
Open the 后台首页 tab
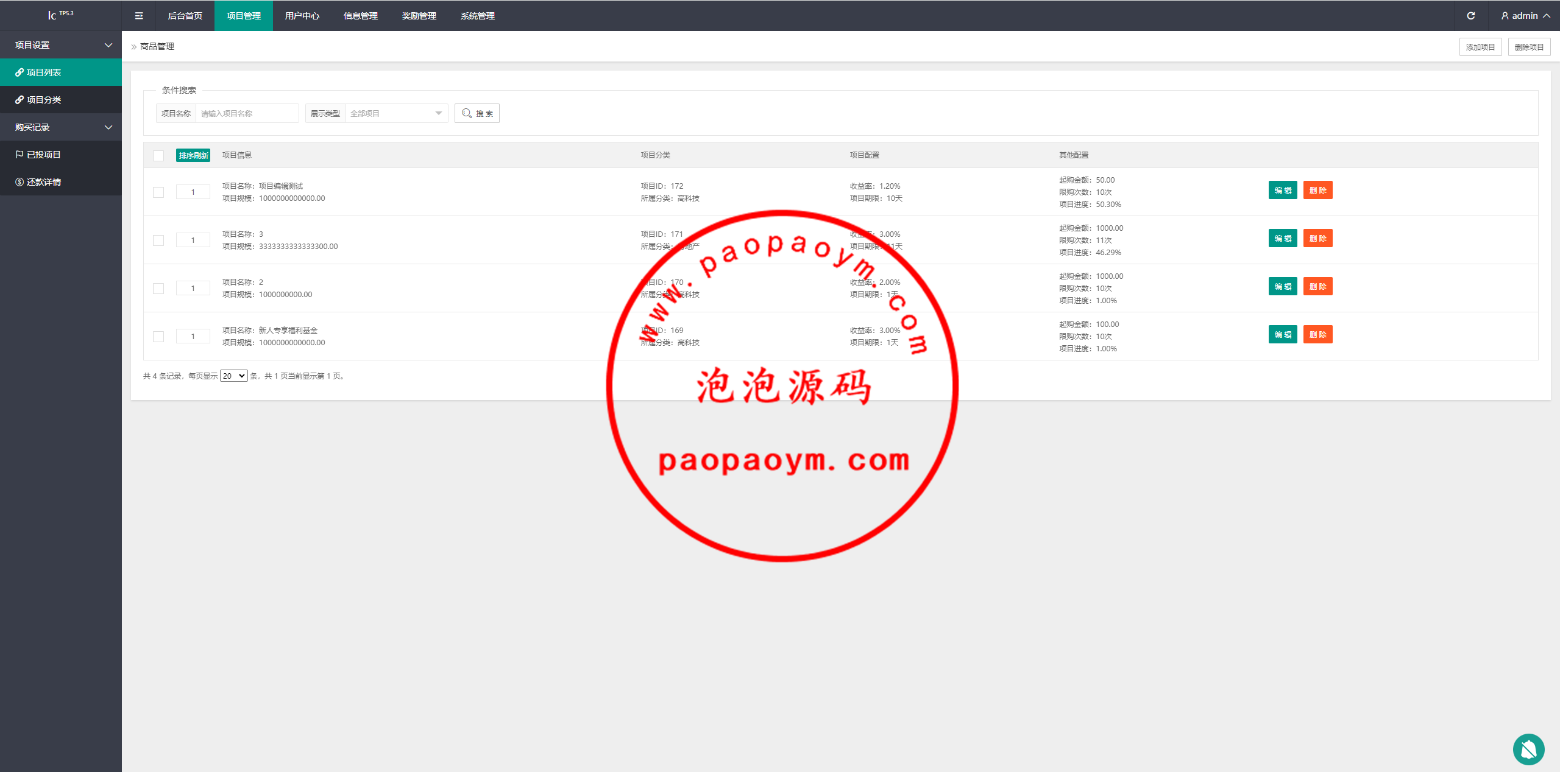(x=185, y=16)
